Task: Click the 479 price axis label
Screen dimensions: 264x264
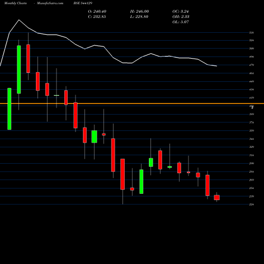Action: point(251,65)
